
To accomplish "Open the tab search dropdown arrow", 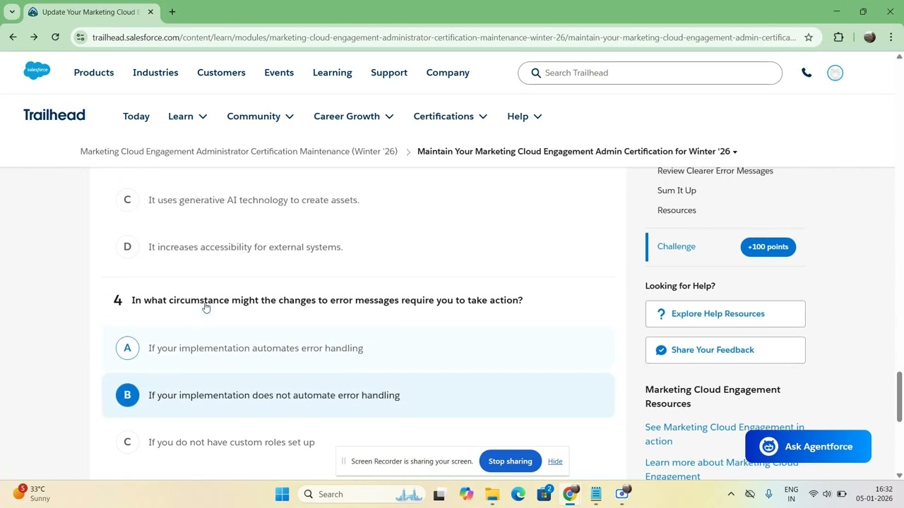I will pyautogui.click(x=12, y=12).
